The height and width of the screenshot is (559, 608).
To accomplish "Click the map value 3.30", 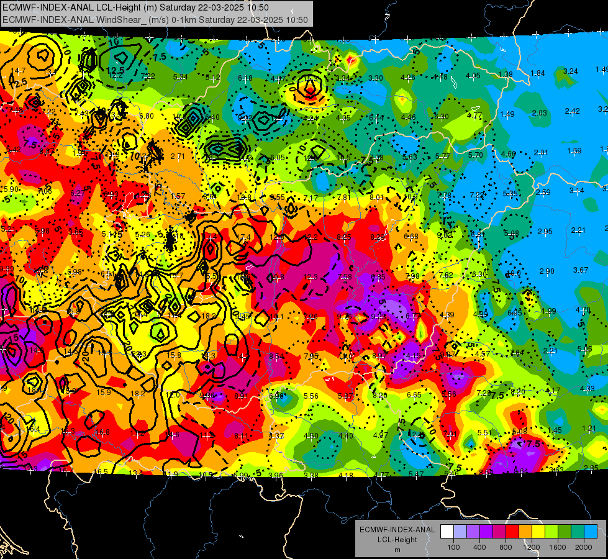I will point(375,78).
